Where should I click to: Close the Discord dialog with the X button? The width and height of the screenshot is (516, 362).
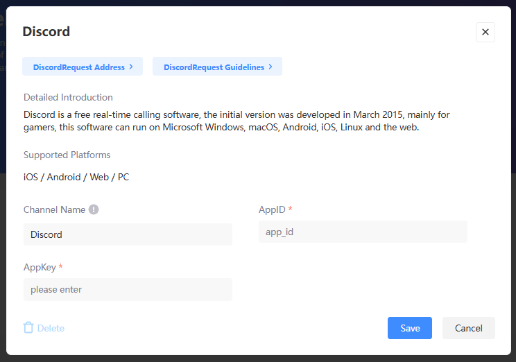[485, 33]
